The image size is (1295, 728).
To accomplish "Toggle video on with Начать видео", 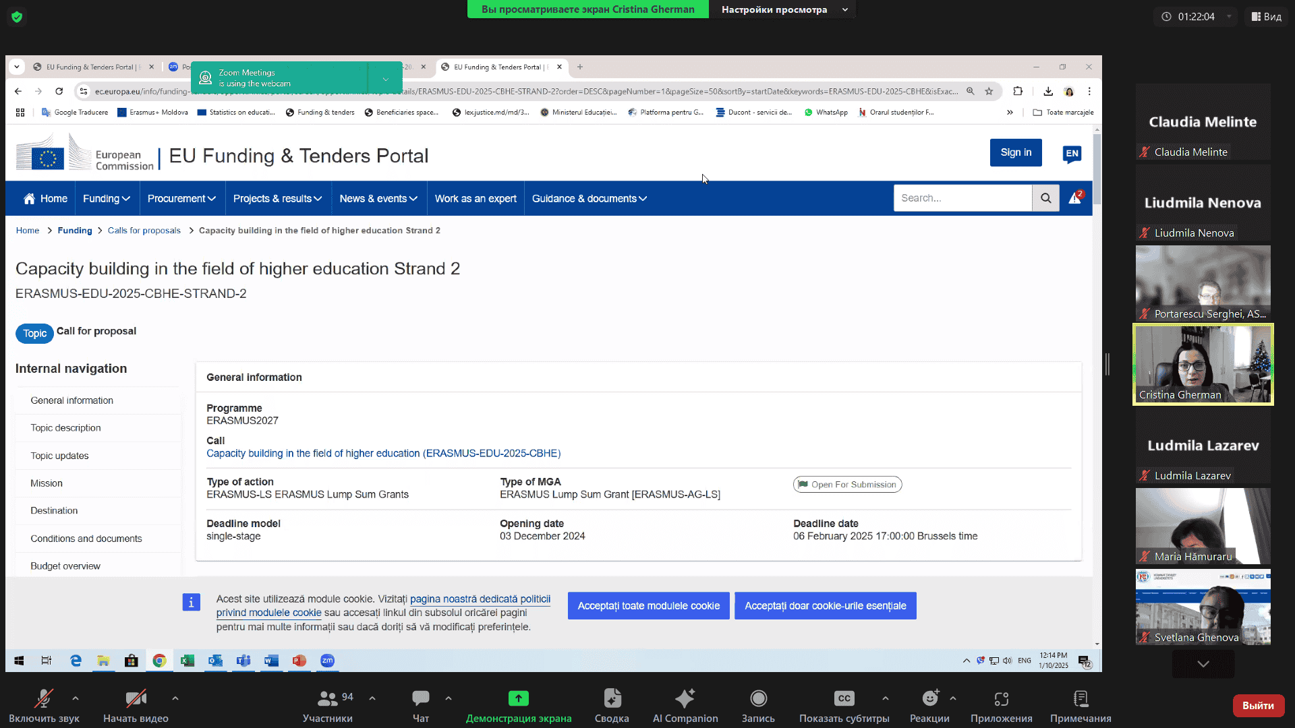I will point(136,698).
